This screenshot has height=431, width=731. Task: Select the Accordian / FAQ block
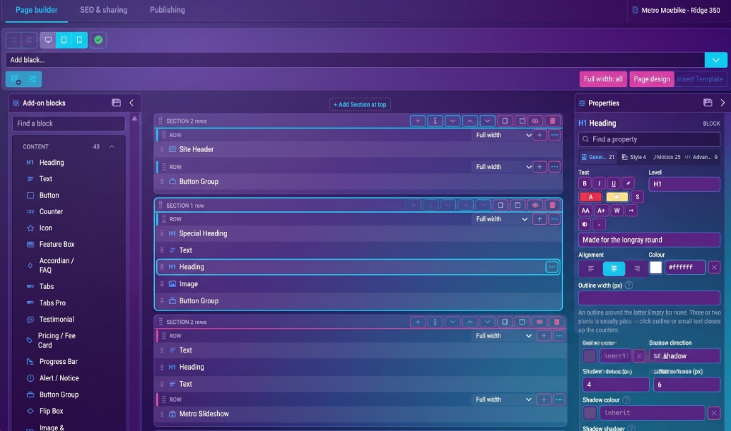click(x=56, y=265)
